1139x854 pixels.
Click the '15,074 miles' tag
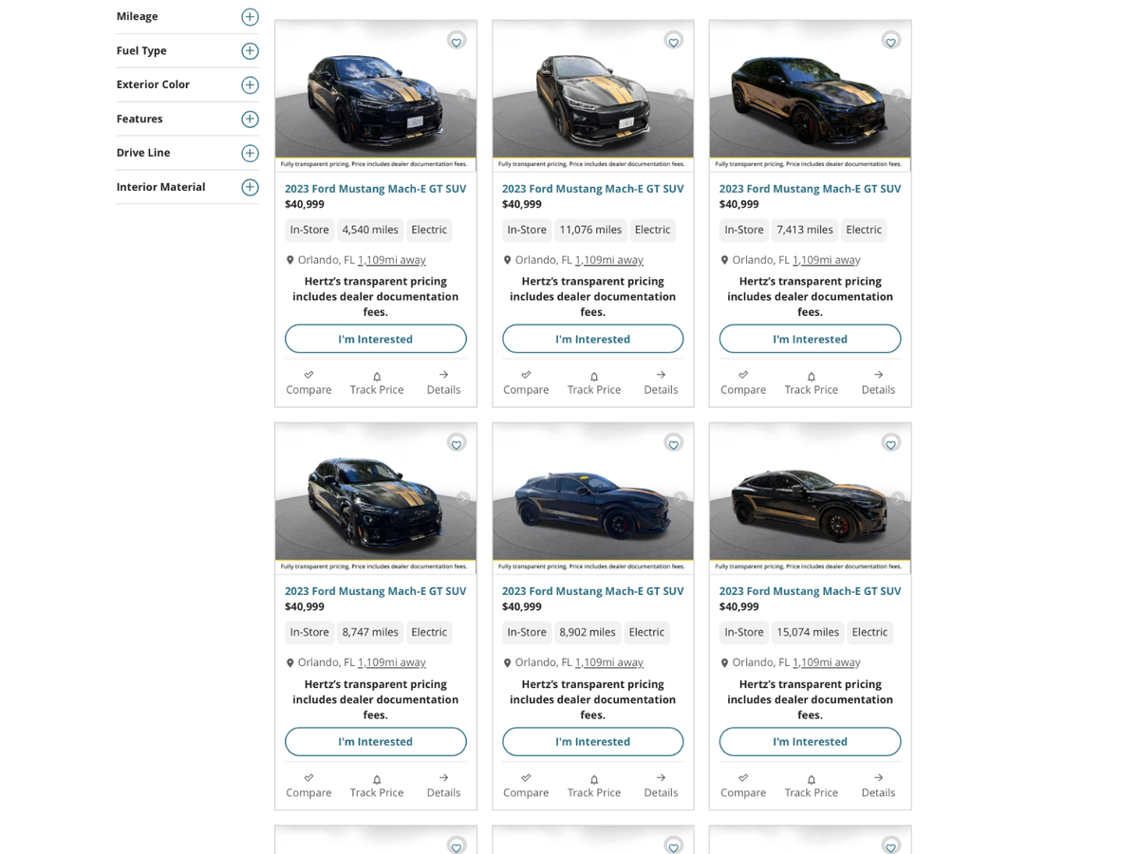808,632
